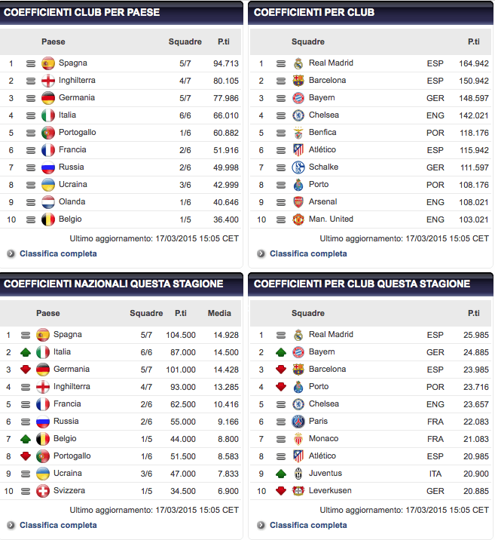495x540 pixels.
Task: Select the Coefficienti nazionali questa stagione header
Action: click(x=114, y=284)
